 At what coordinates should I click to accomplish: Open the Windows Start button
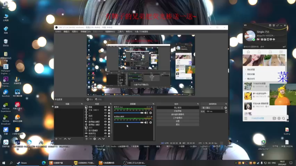click(4, 163)
